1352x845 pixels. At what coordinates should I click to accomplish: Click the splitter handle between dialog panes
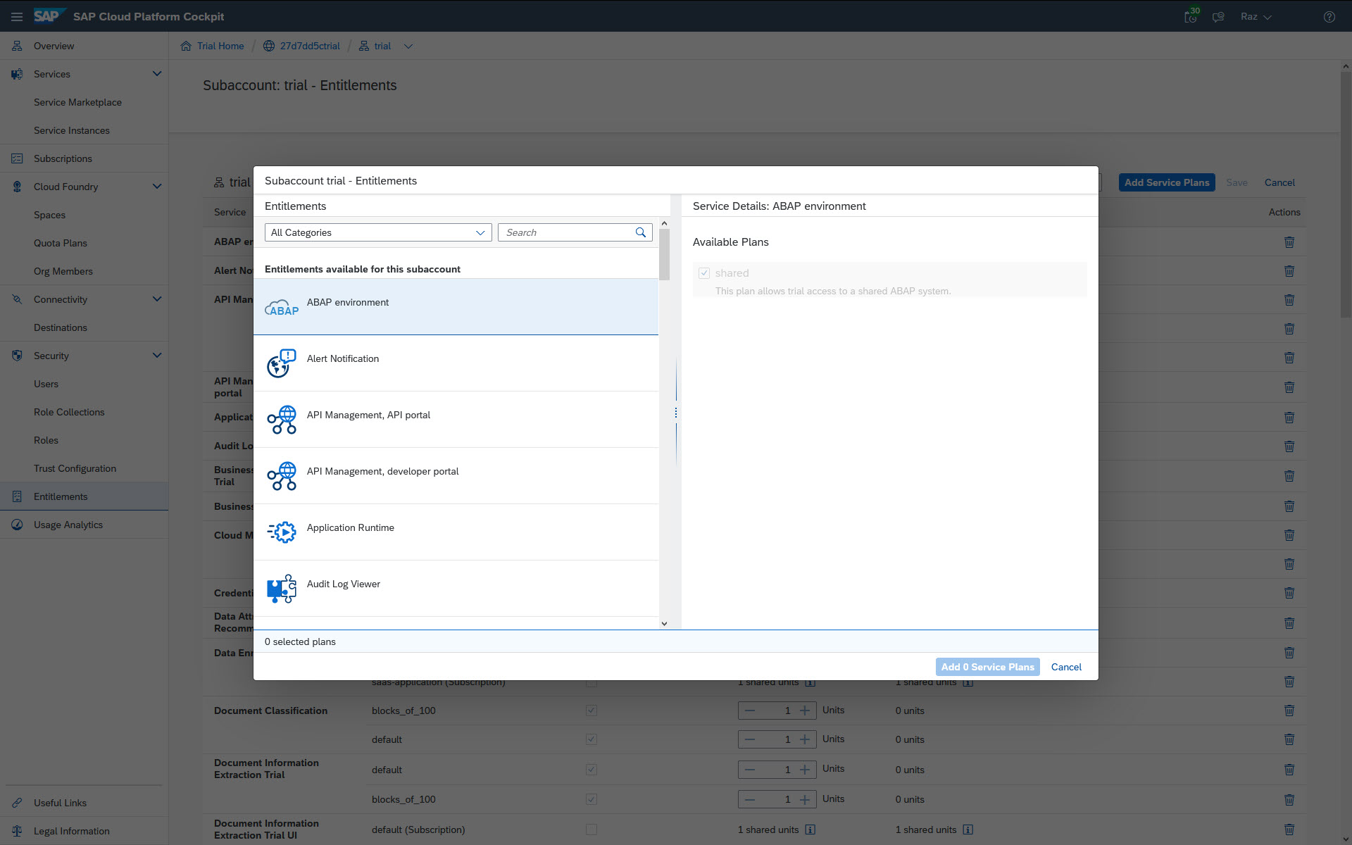(676, 413)
